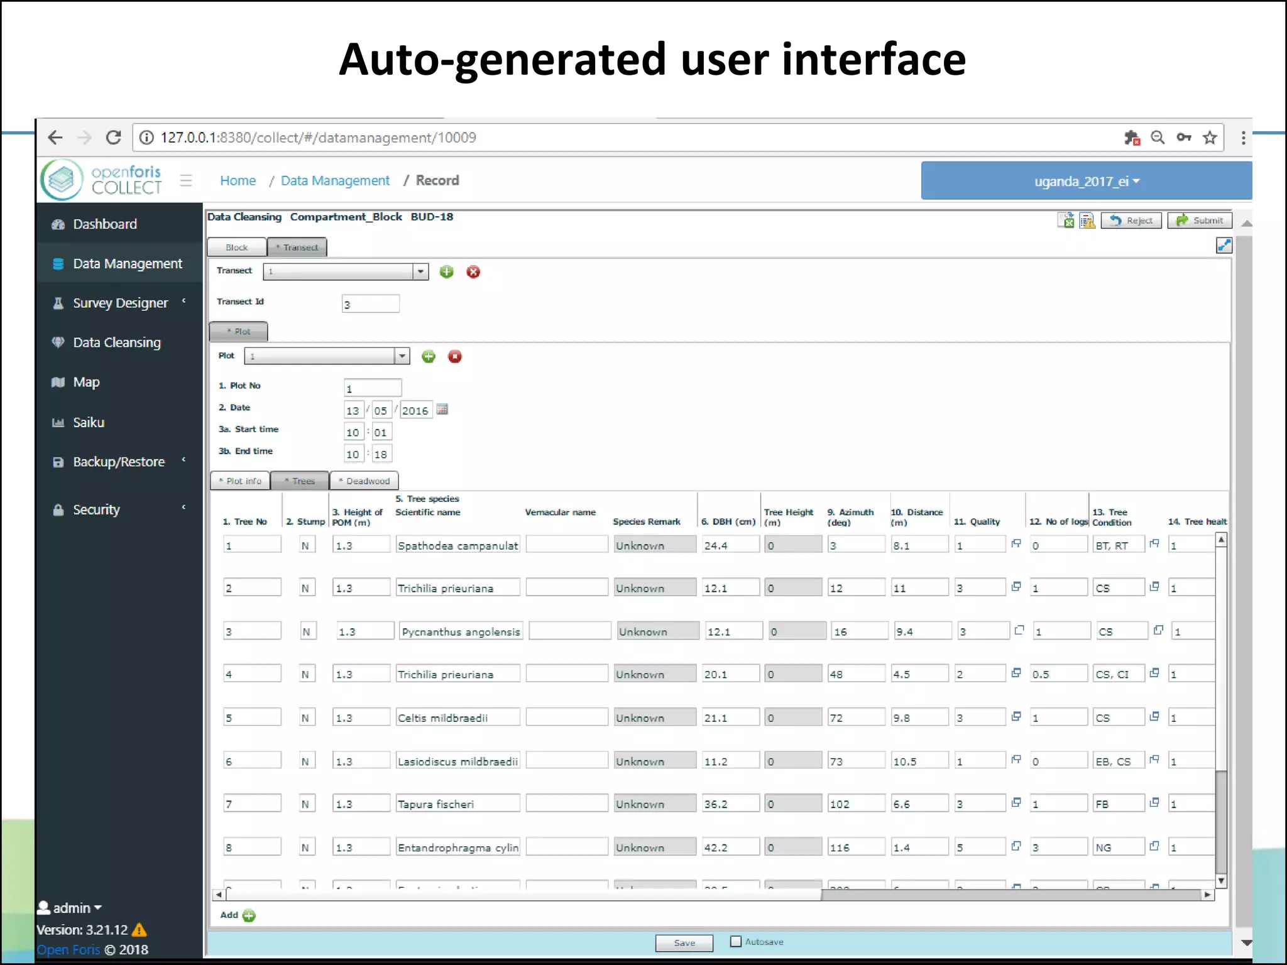Click the red delete transect icon
The width and height of the screenshot is (1287, 965).
pos(473,272)
